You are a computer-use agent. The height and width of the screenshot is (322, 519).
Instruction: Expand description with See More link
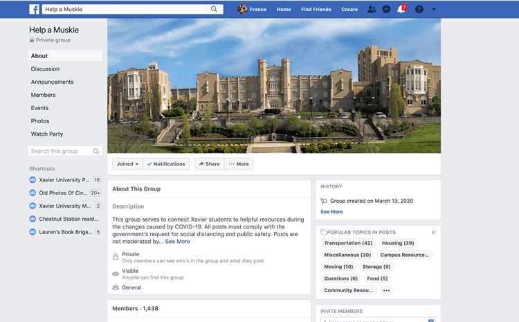tap(177, 242)
